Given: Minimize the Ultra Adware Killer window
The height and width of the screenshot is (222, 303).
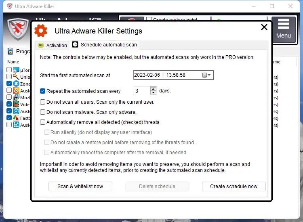Looking at the screenshot, I should [254, 6].
